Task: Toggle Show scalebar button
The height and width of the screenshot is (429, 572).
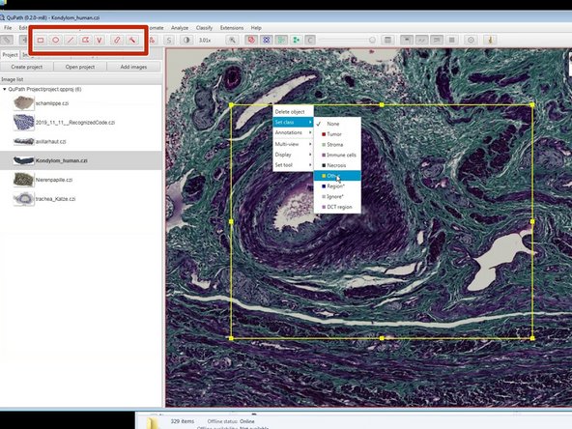Action: pos(437,41)
